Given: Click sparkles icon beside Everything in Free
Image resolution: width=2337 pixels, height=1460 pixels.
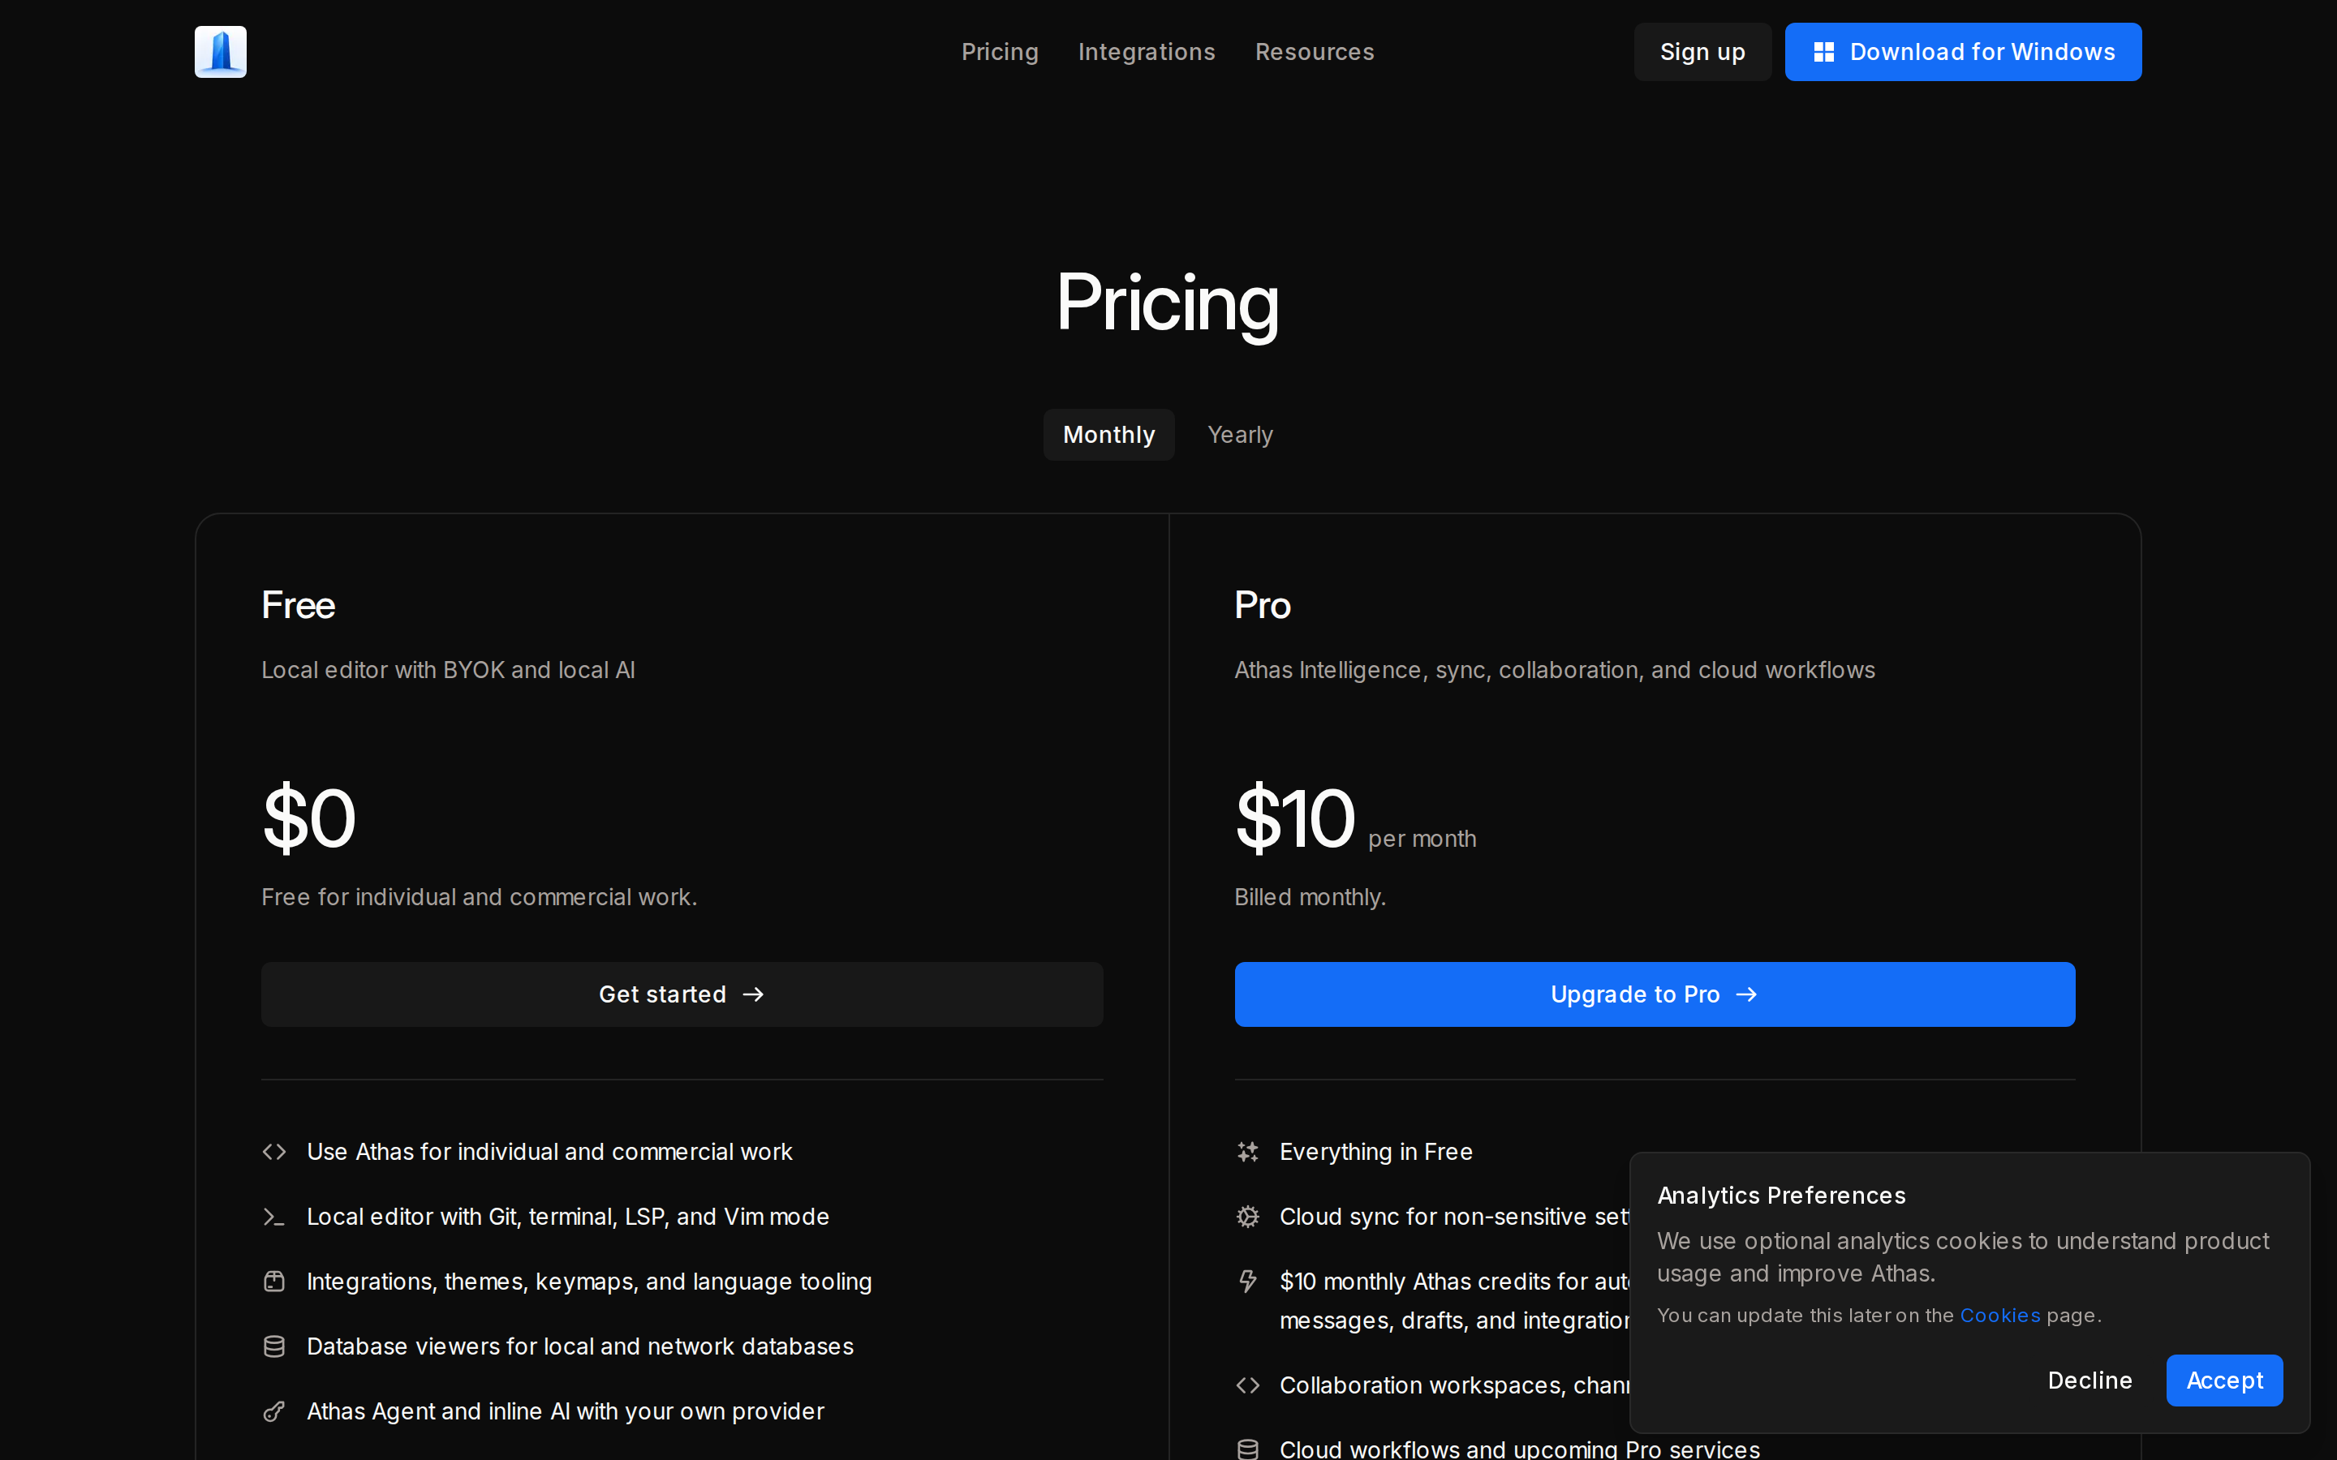Looking at the screenshot, I should click(x=1248, y=1152).
